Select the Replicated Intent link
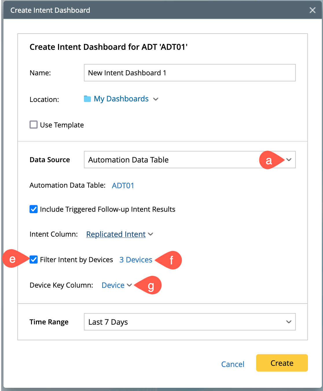The image size is (323, 391). [x=116, y=234]
